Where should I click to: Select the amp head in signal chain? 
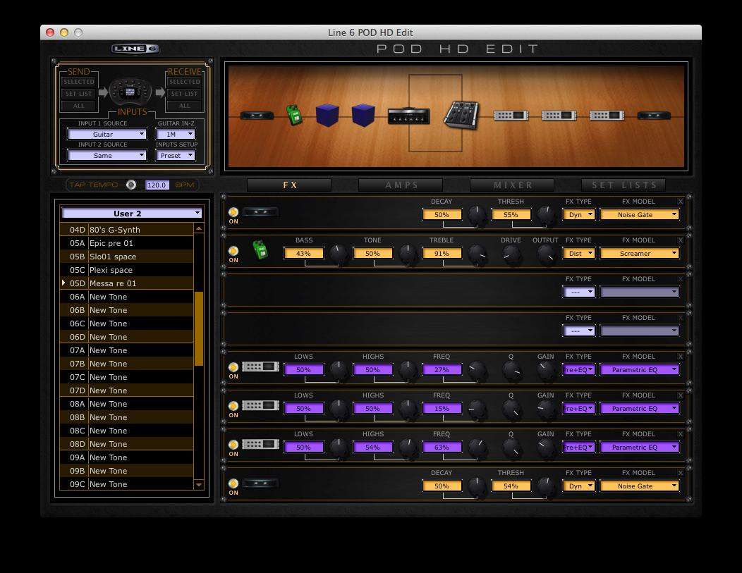click(x=408, y=116)
